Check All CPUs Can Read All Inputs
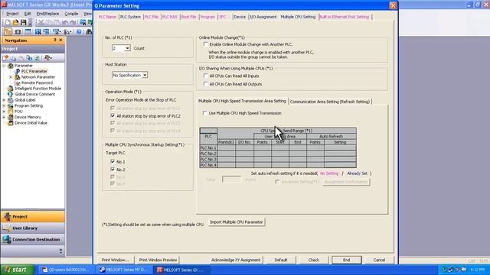Viewport: 490px width, 275px height. click(x=206, y=76)
